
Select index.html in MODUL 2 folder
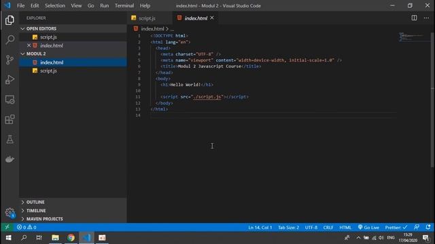pyautogui.click(x=73, y=62)
